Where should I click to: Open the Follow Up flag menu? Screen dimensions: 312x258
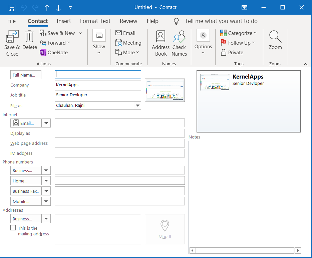pos(238,43)
